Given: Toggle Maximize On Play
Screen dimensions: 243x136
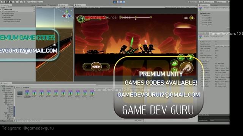Looking at the screenshot, I should 170,7.
